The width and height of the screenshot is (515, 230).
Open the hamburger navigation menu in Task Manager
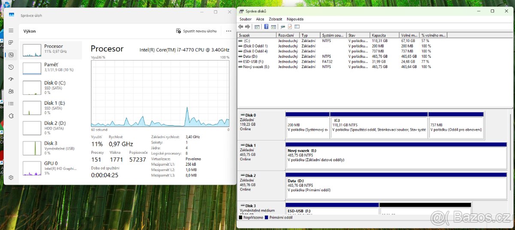11,31
